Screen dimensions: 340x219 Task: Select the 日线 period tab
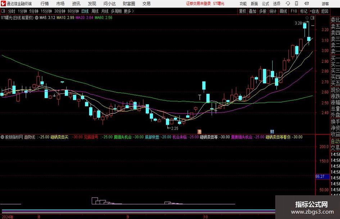[x=85, y=11]
